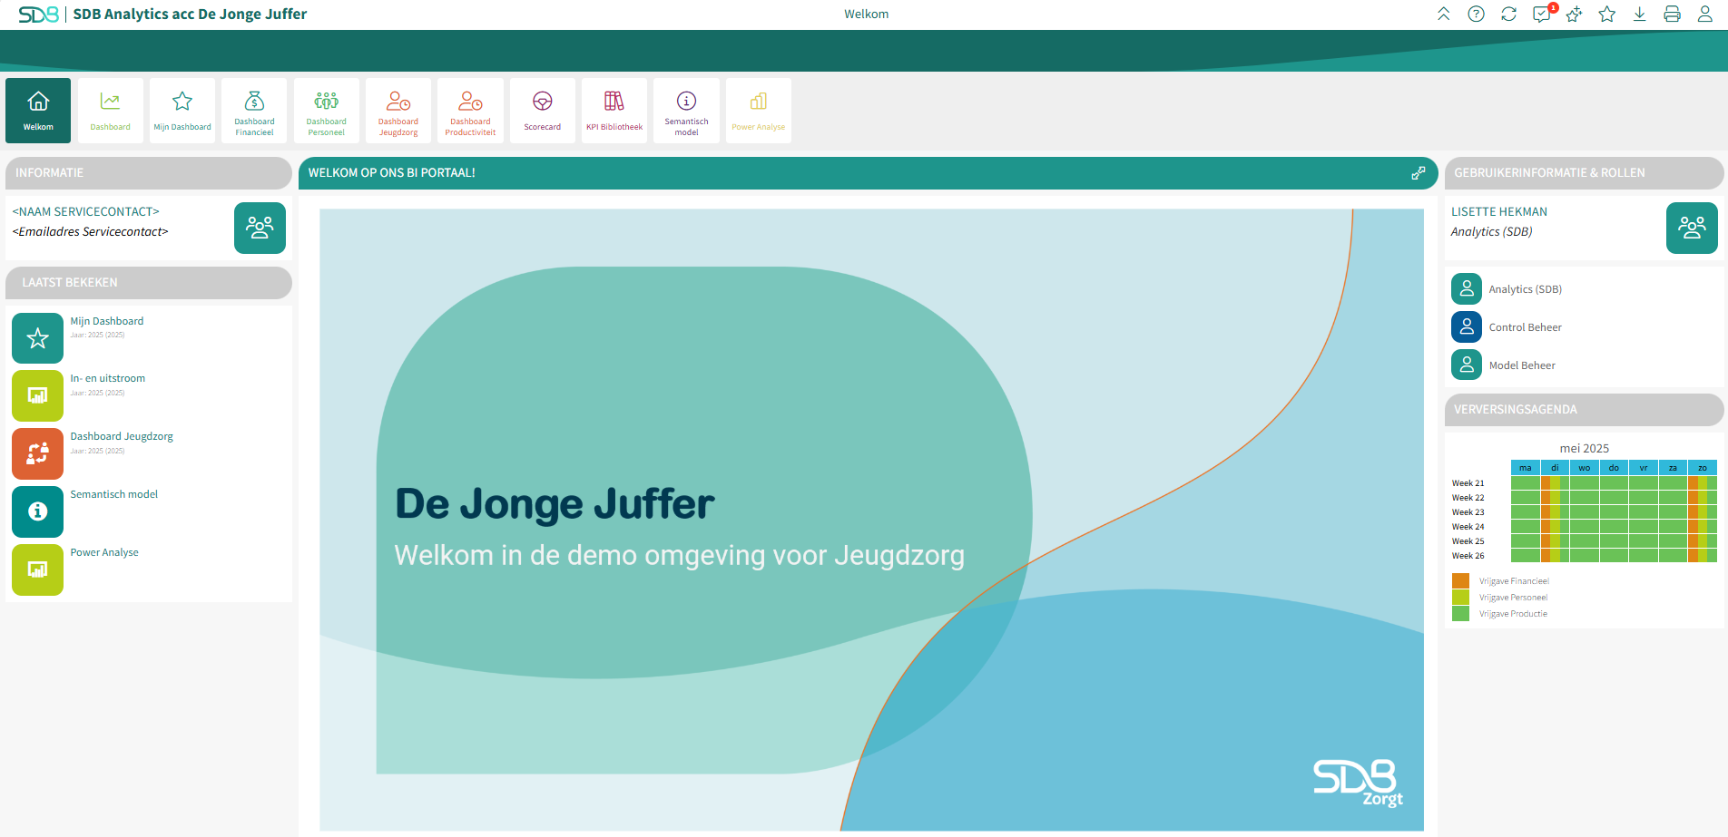This screenshot has height=837, width=1728.
Task: Open Dashboard Productiviteit tile
Action: (470, 111)
